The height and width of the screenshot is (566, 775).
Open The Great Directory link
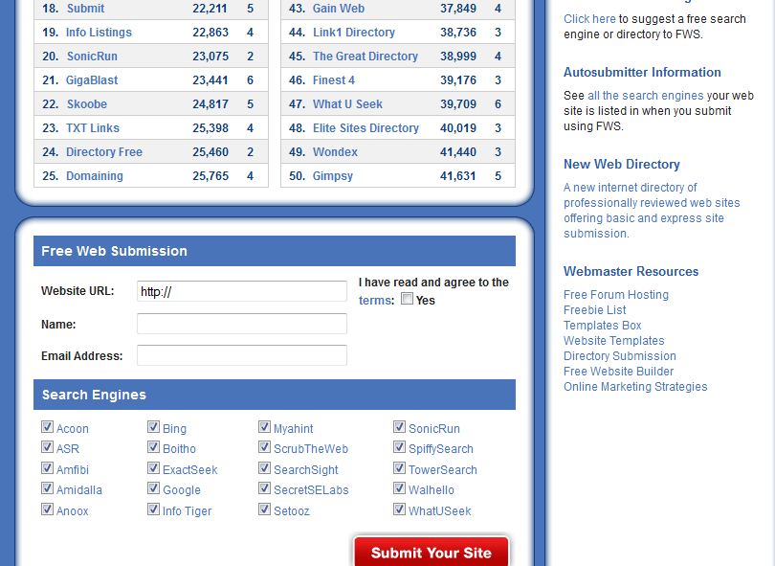[x=365, y=56]
